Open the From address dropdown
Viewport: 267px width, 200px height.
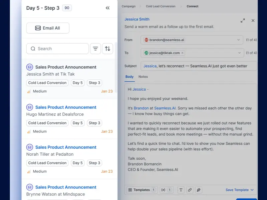(239, 40)
